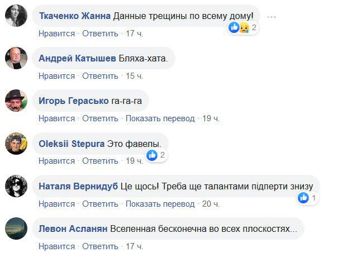The height and width of the screenshot is (257, 353).
Task: Click the 19 ч. timestamp on Игорь Герасько's comment
Action: click(x=211, y=118)
